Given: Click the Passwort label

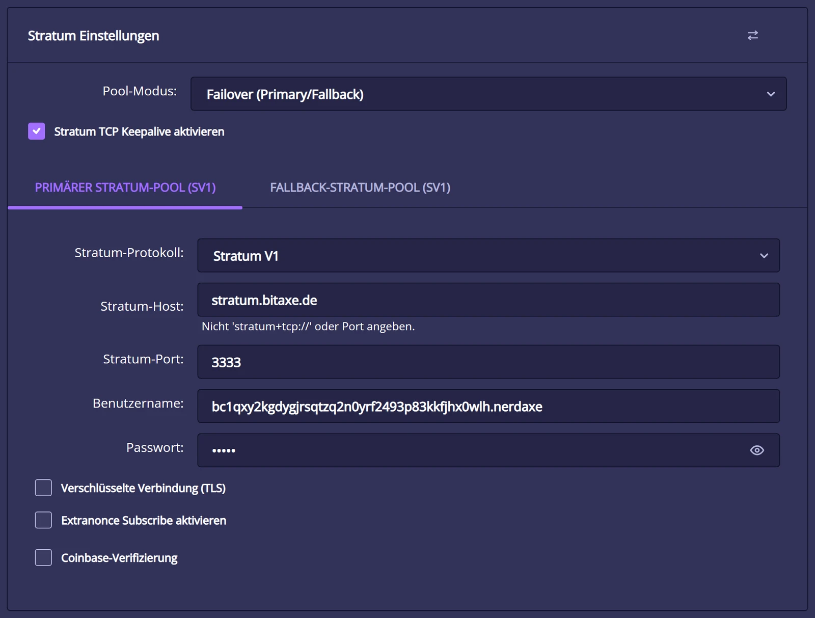Looking at the screenshot, I should [x=155, y=448].
